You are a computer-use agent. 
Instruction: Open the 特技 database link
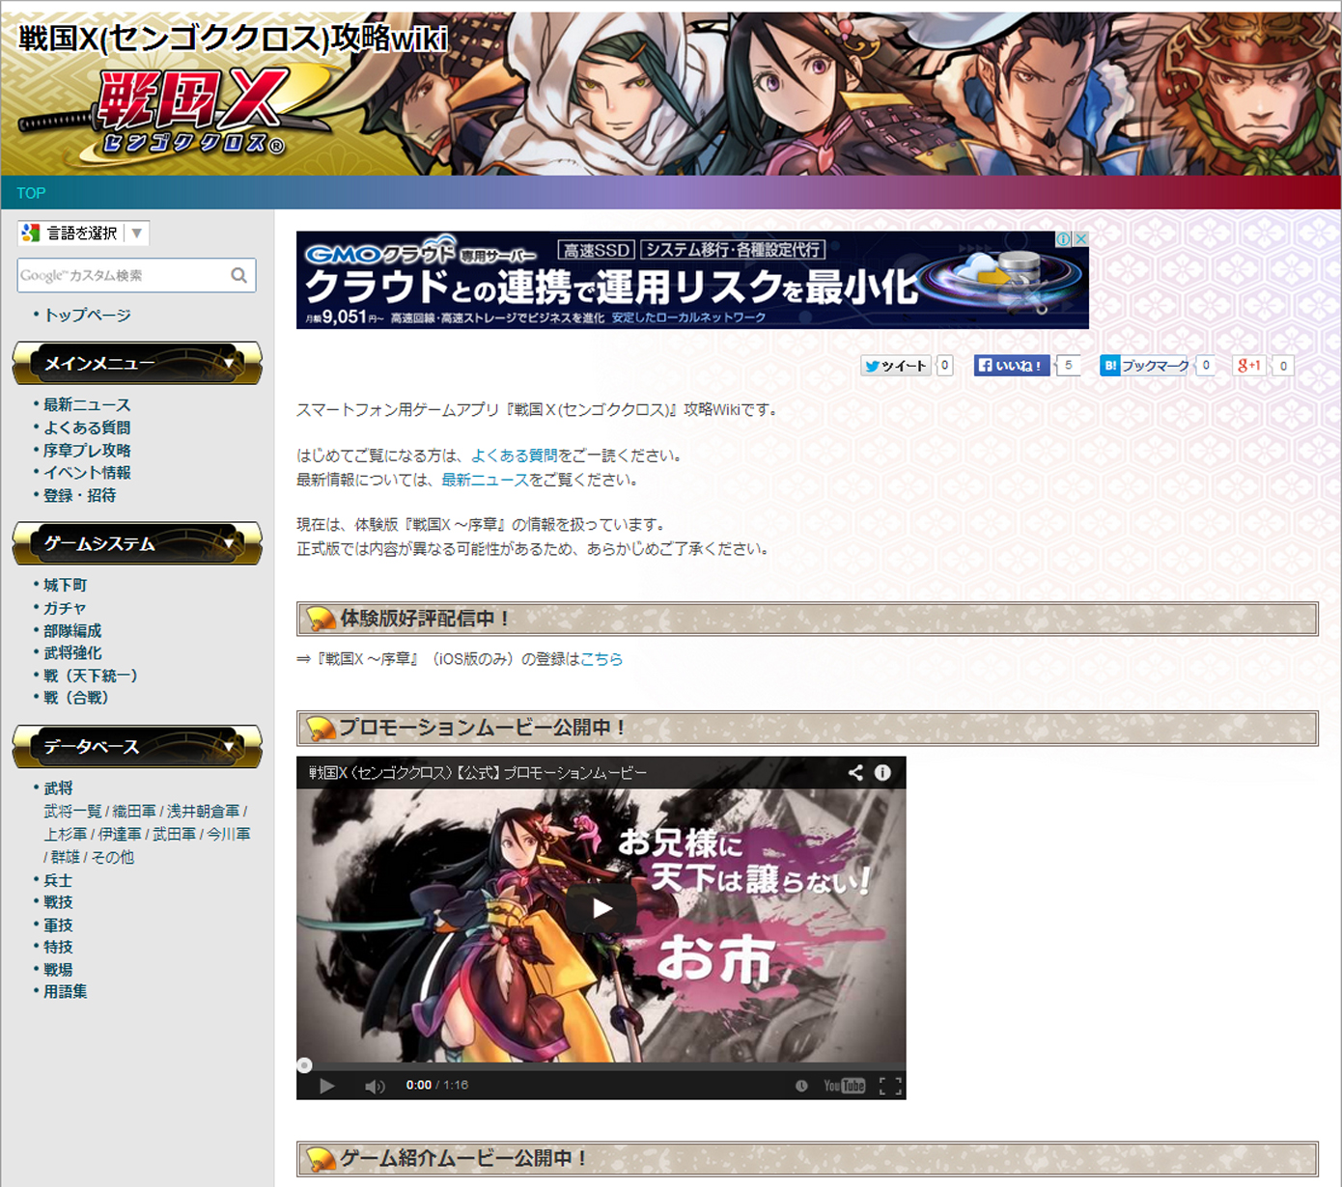coord(58,947)
